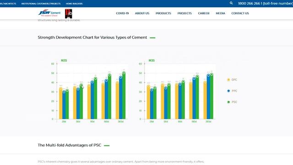Select the M25 OPC bar at 28d

(x=61, y=103)
